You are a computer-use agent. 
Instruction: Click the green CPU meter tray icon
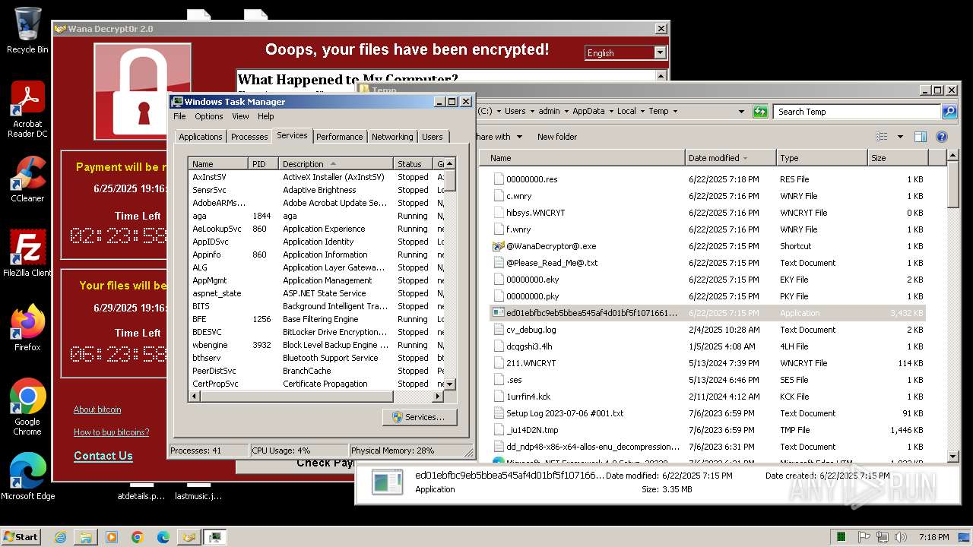841,537
